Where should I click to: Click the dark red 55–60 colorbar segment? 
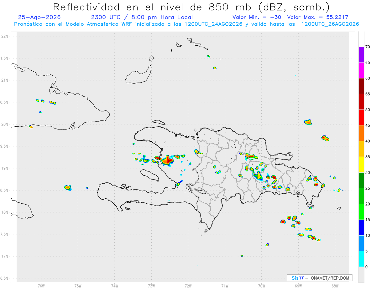(361, 86)
